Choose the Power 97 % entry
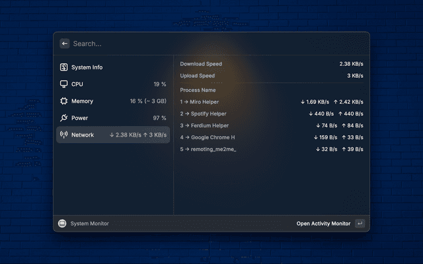The height and width of the screenshot is (264, 423). (112, 118)
